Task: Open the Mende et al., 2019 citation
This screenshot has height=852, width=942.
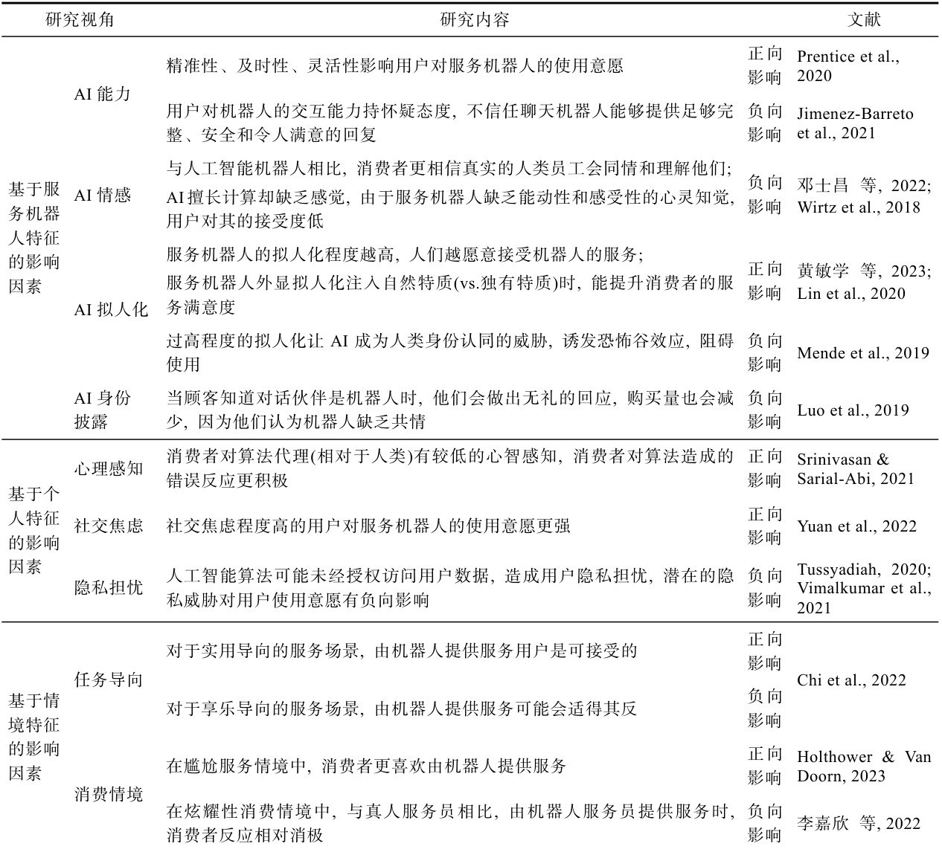Action: [x=862, y=352]
